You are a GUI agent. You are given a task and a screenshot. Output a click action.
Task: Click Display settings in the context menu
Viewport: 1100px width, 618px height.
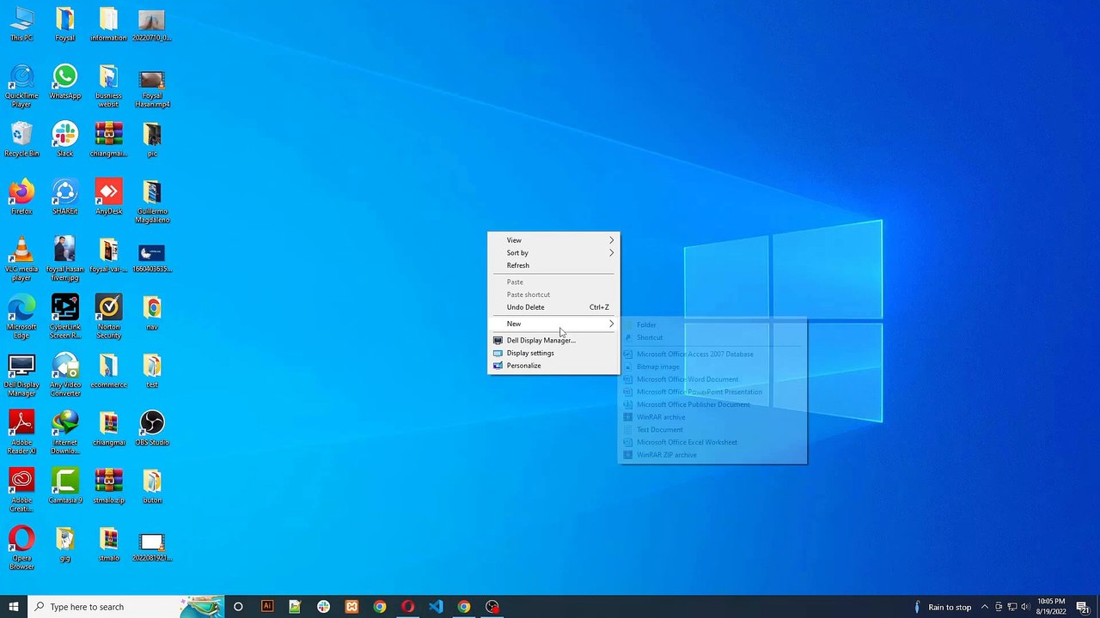pyautogui.click(x=530, y=353)
